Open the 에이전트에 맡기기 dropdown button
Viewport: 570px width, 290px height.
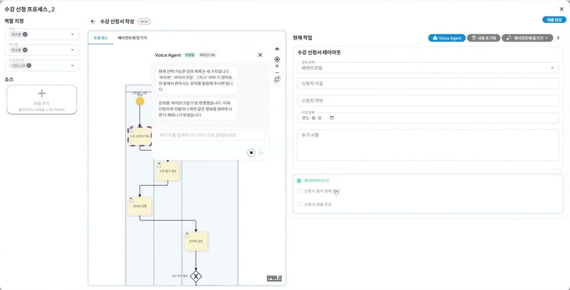coord(527,38)
